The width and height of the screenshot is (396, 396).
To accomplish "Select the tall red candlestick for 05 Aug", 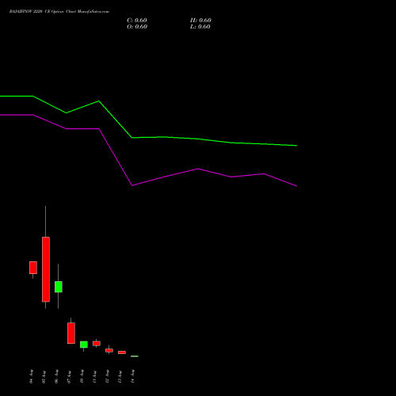I will pos(46,269).
